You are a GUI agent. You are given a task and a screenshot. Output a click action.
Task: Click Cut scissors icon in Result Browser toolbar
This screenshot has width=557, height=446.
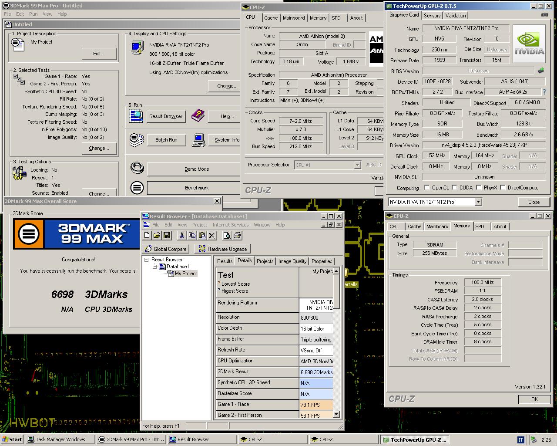point(182,236)
